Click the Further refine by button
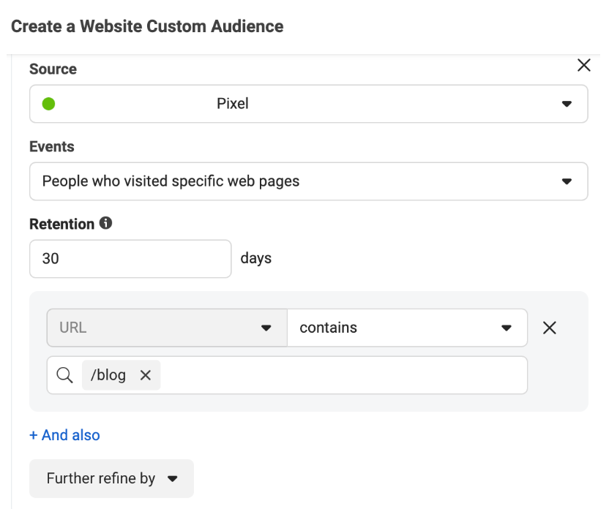Image resolution: width=609 pixels, height=509 pixels. (x=111, y=478)
